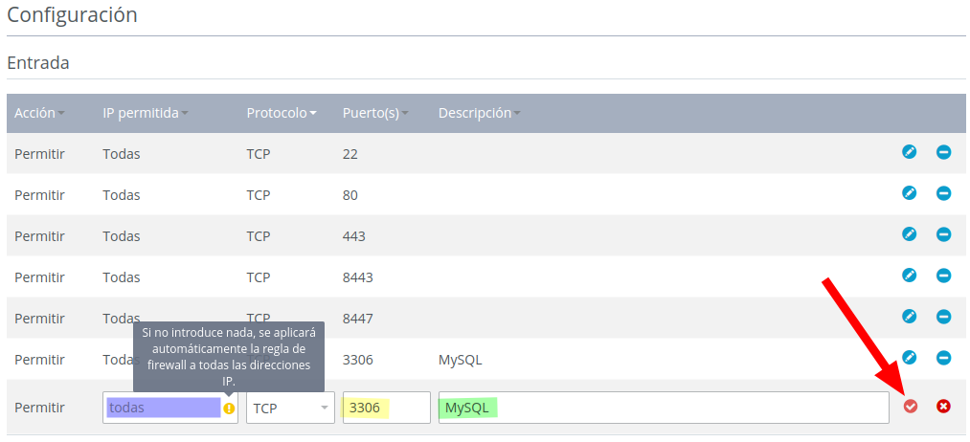Sort by IP permitida column
Image resolution: width=970 pixels, height=442 pixels.
click(145, 113)
